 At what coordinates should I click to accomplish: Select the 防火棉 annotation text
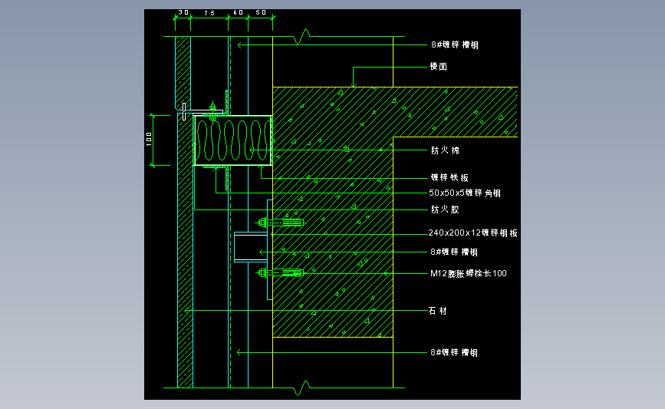[445, 150]
